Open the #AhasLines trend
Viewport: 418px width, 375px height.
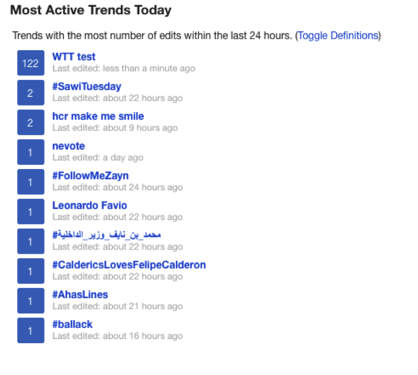[80, 295]
